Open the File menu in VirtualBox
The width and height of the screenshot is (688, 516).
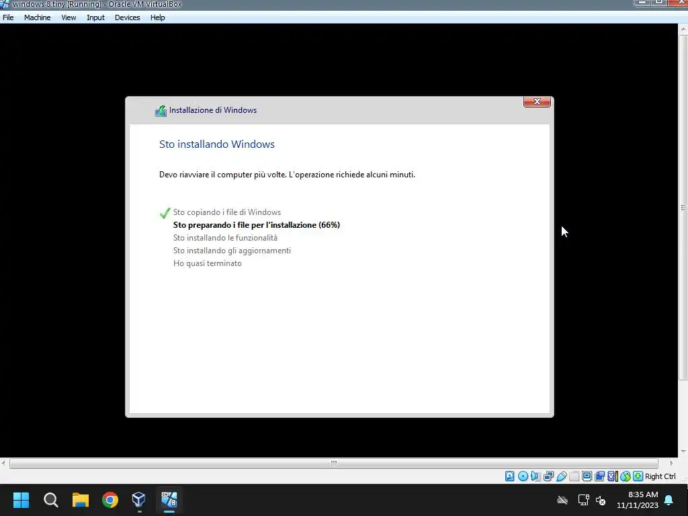(x=8, y=17)
